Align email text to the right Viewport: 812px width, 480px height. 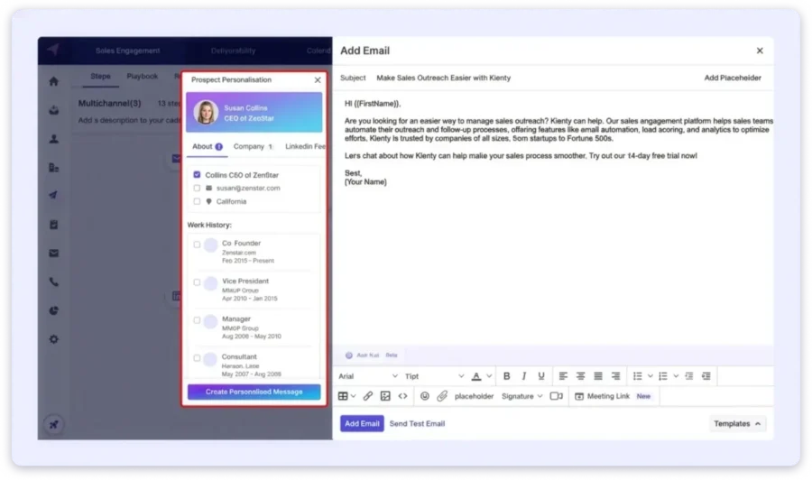pyautogui.click(x=615, y=376)
